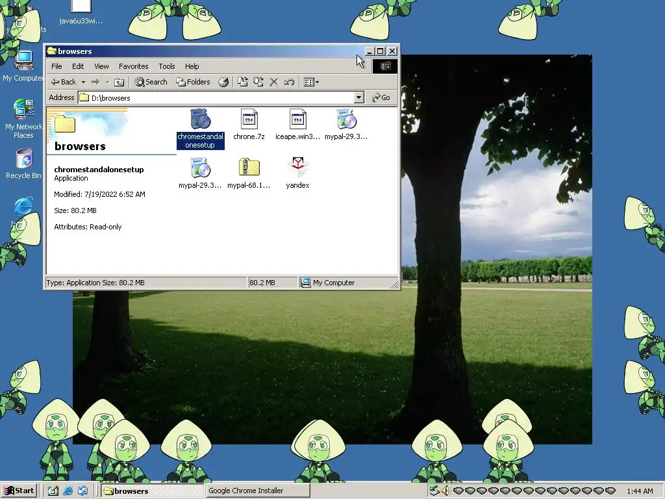
Task: Click the Go button
Action: [381, 97]
